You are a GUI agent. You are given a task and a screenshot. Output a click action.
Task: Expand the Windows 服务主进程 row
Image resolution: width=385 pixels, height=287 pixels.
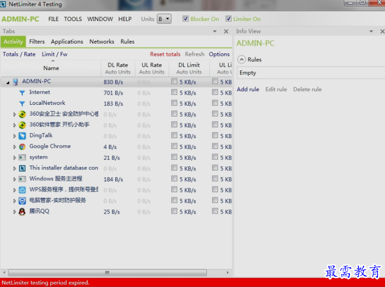point(15,179)
